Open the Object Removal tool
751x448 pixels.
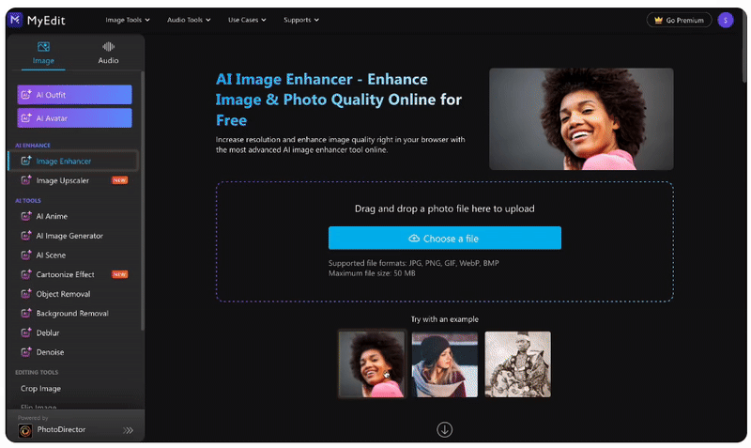pos(62,294)
